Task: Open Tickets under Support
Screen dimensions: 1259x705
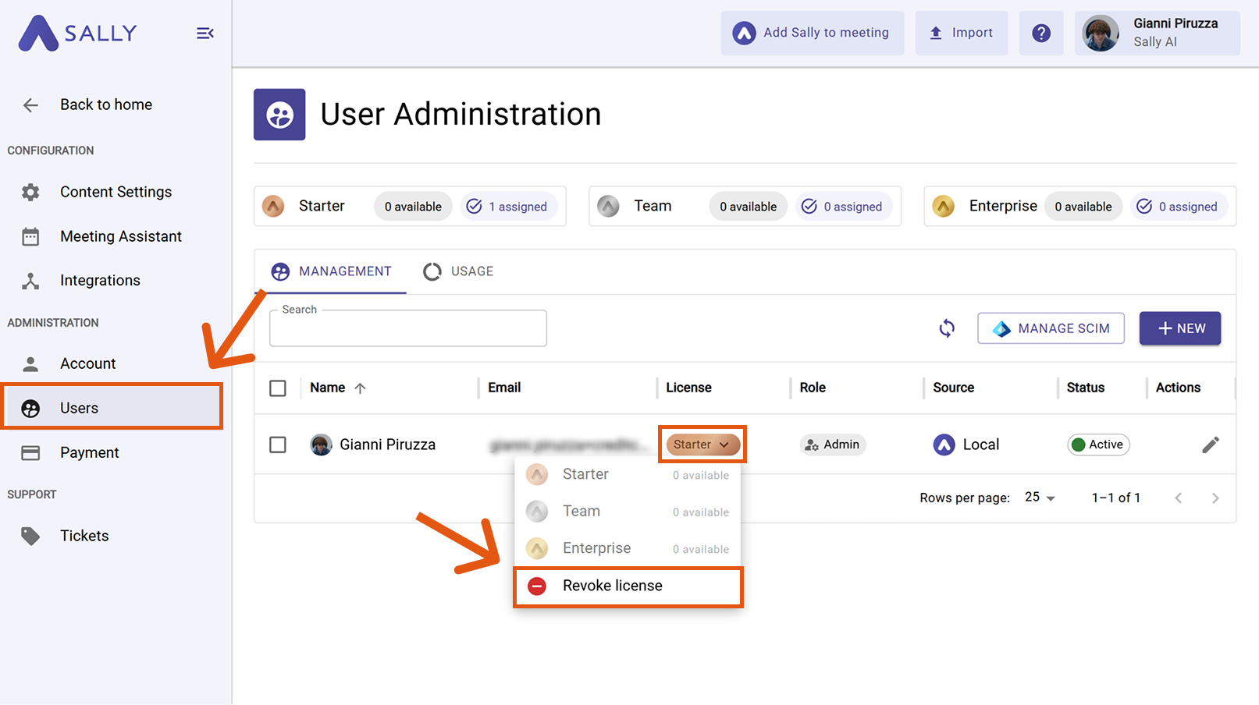Action: pyautogui.click(x=84, y=536)
